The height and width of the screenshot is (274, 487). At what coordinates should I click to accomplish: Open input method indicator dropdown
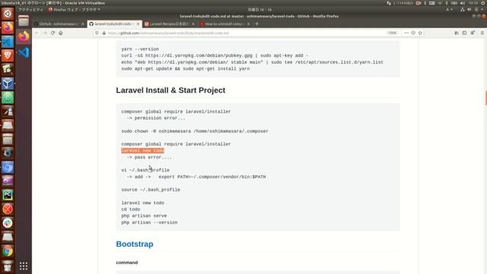449,10
